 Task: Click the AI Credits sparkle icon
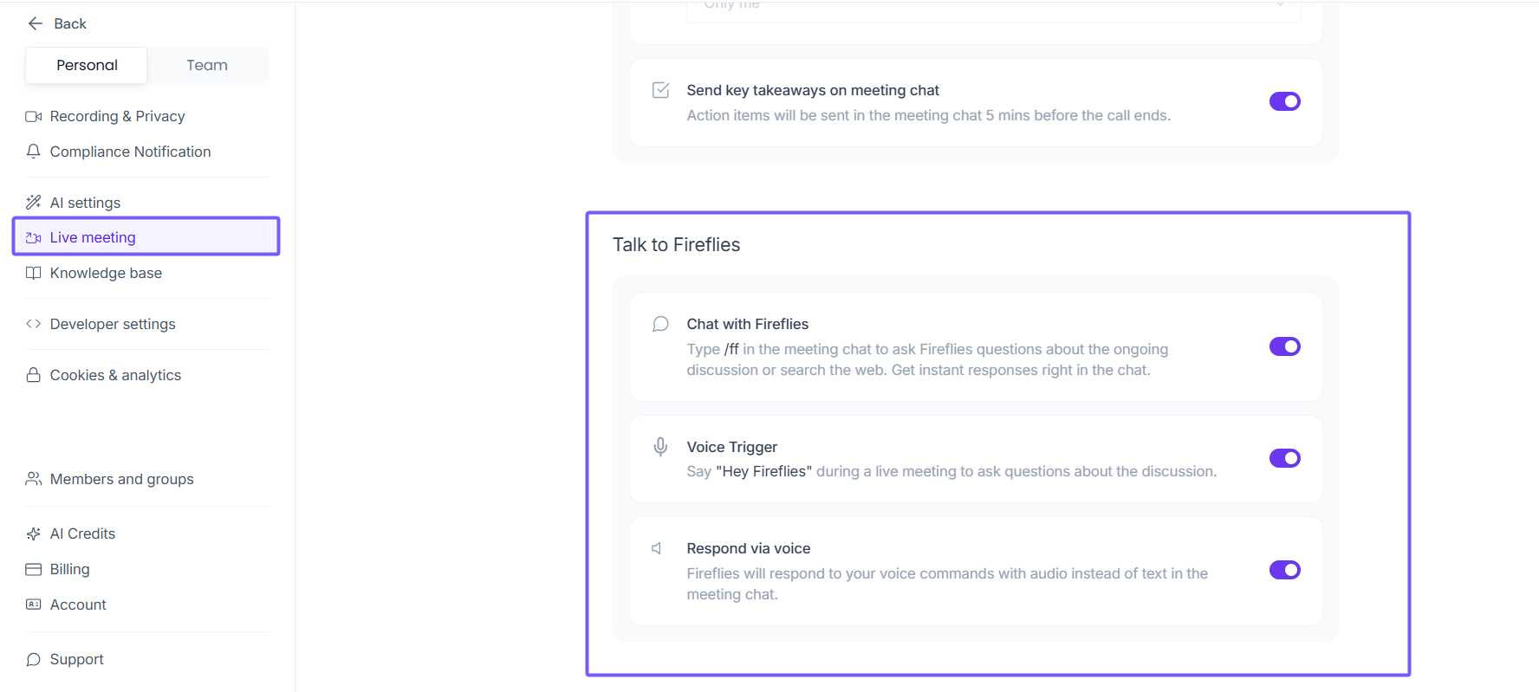tap(34, 534)
